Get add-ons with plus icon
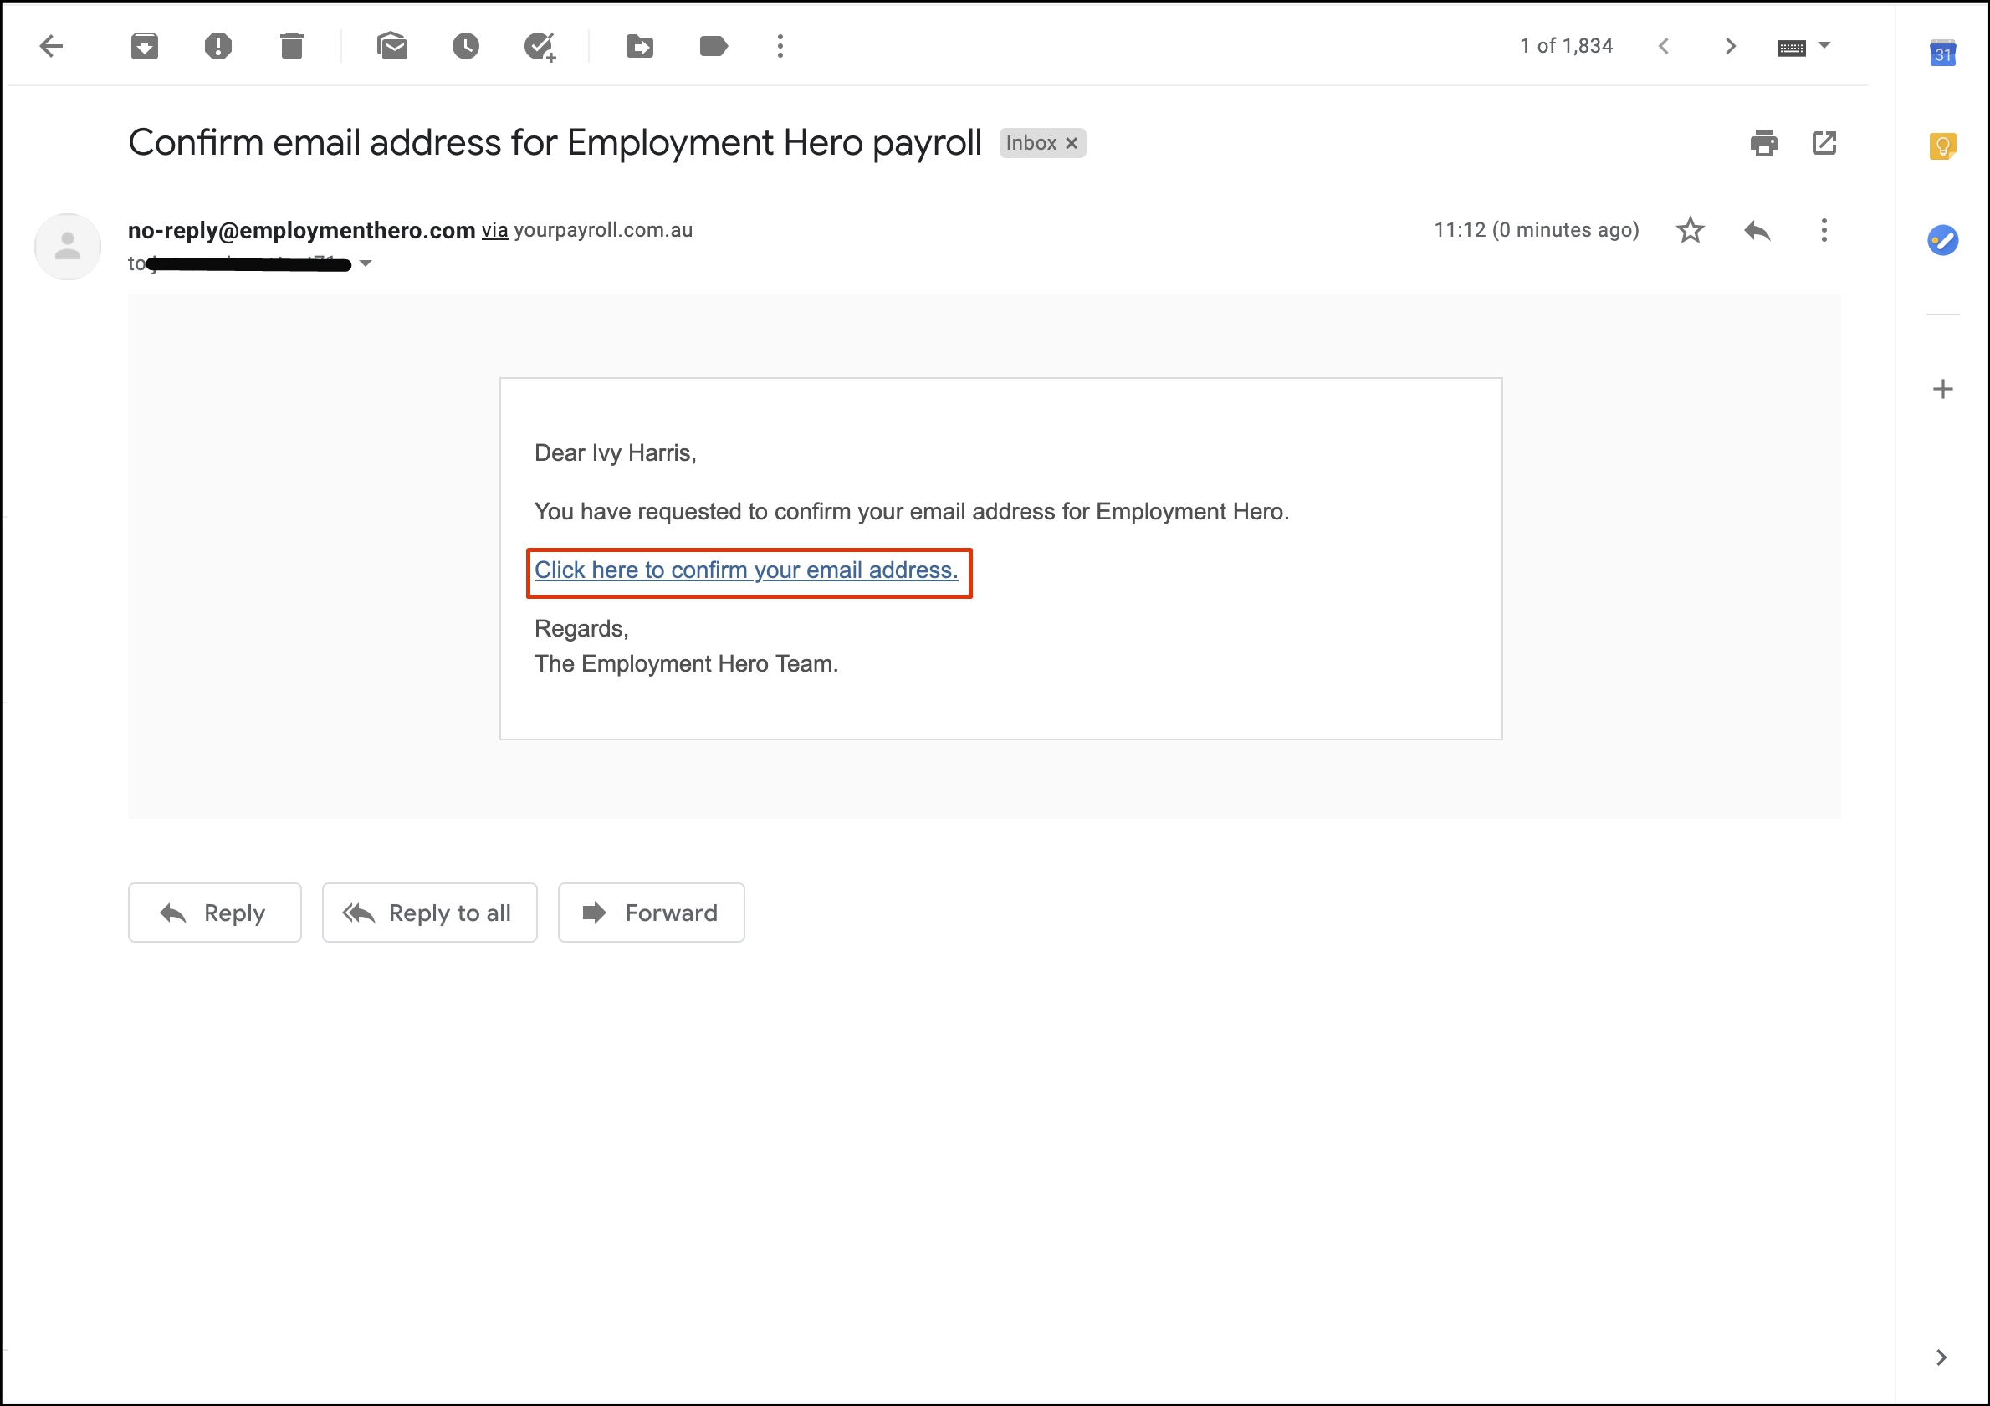 point(1943,389)
